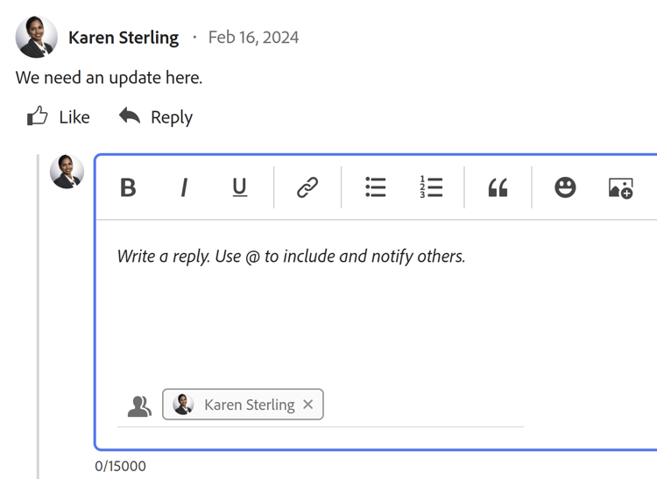Click the avatar beside reply editor
The width and height of the screenshot is (657, 479).
(67, 172)
